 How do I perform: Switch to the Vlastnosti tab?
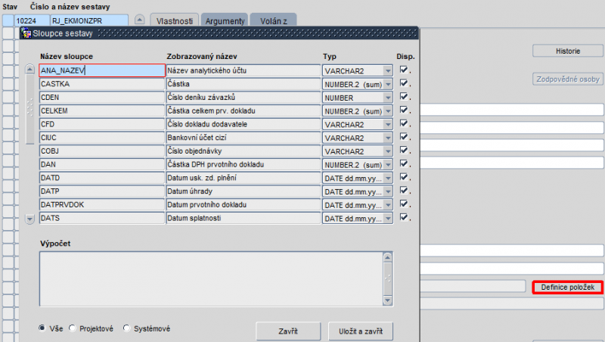click(x=175, y=20)
